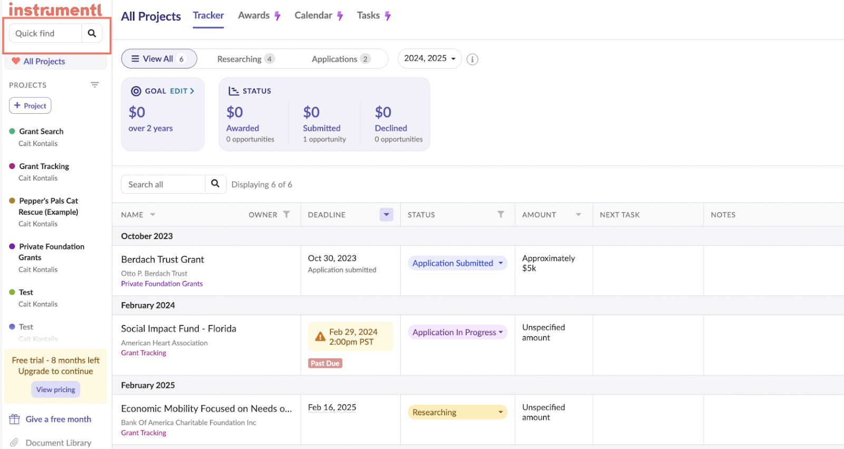Click the past due warning triangle icon
Screen dimensions: 844x449
(320, 336)
